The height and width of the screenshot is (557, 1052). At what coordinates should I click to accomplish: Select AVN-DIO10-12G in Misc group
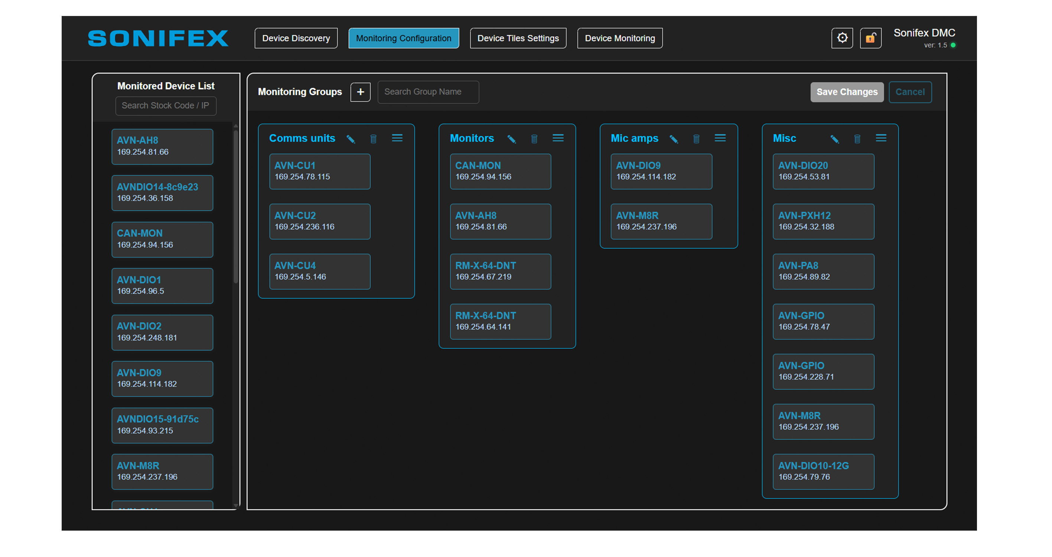[823, 471]
